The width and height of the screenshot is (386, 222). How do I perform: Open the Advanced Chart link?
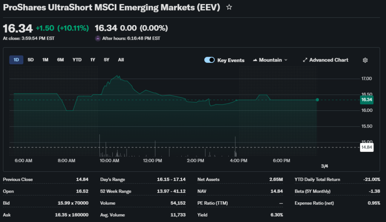tap(328, 60)
